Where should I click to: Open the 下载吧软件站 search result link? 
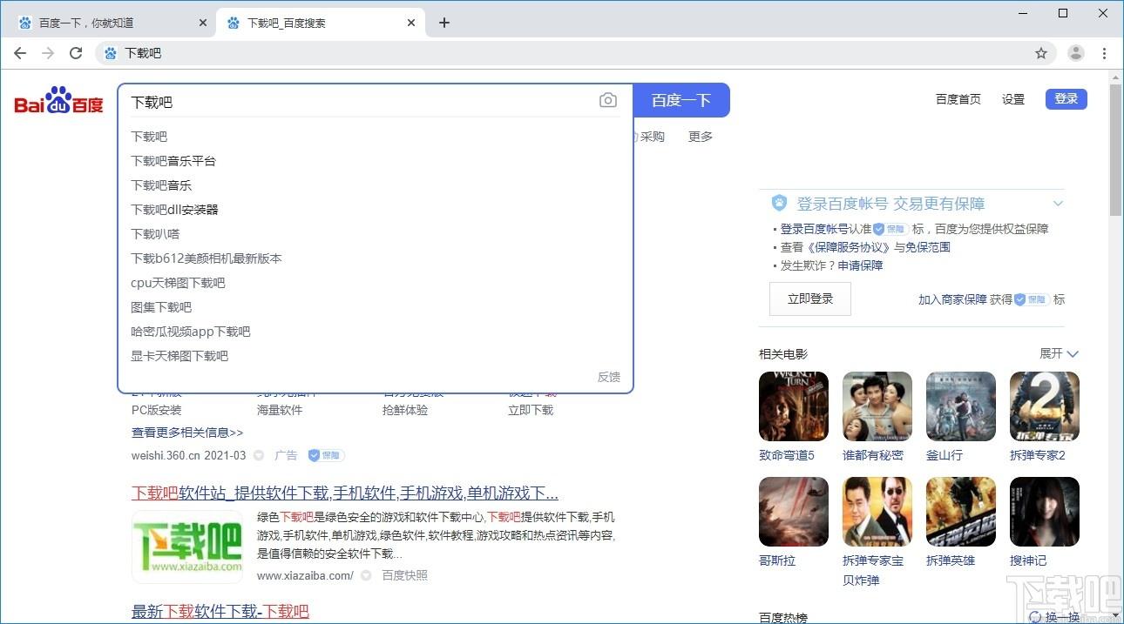point(345,493)
